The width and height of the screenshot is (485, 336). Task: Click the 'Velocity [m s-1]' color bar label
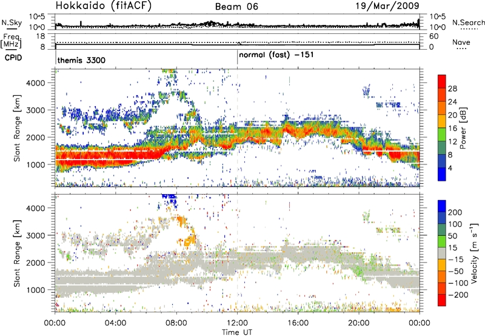coord(474,253)
